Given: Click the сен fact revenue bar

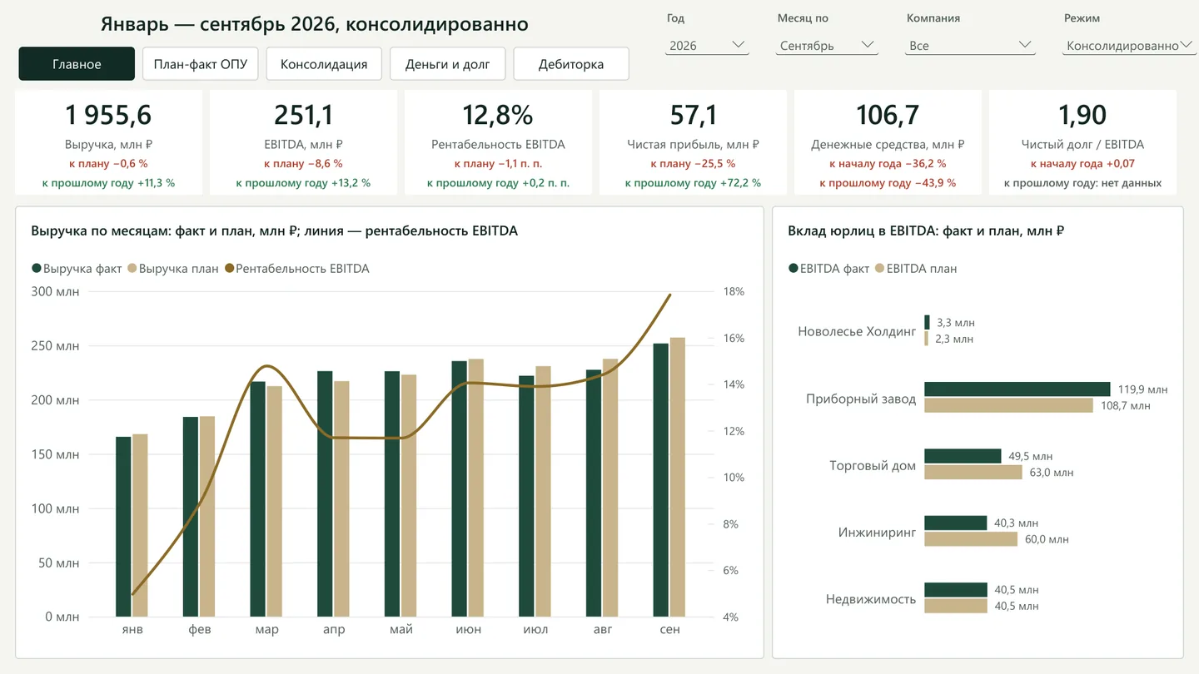Looking at the screenshot, I should (x=661, y=480).
